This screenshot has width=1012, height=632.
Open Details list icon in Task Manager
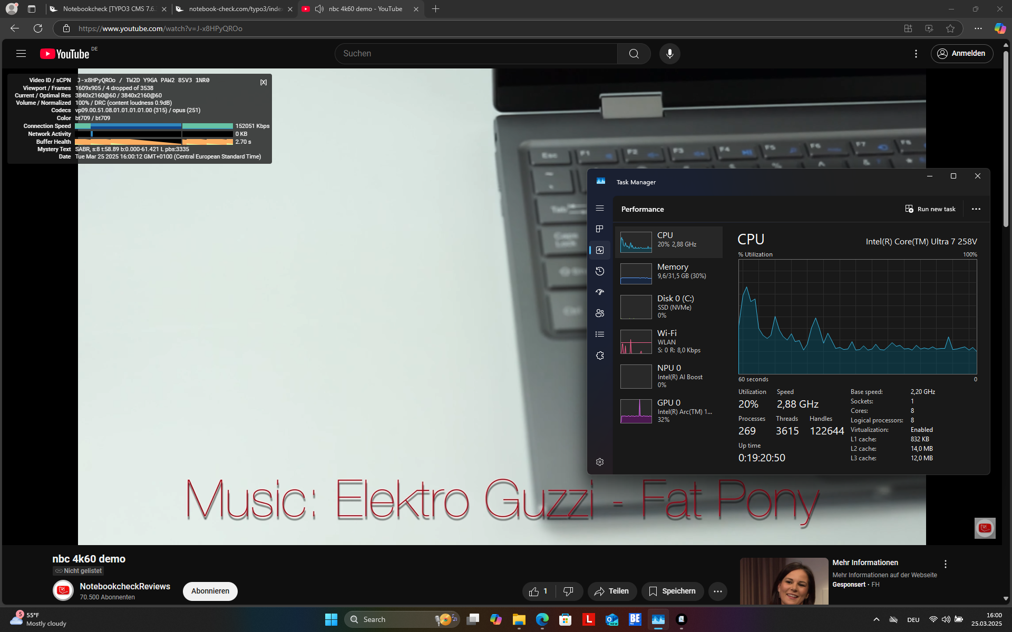599,334
